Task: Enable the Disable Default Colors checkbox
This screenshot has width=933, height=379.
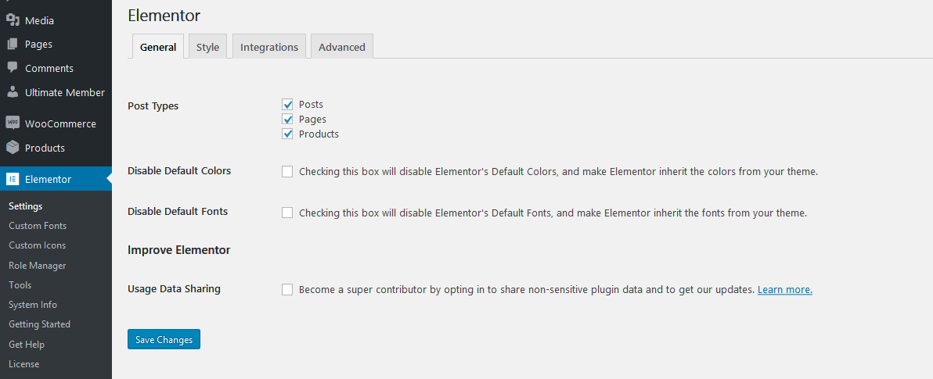Action: click(287, 171)
